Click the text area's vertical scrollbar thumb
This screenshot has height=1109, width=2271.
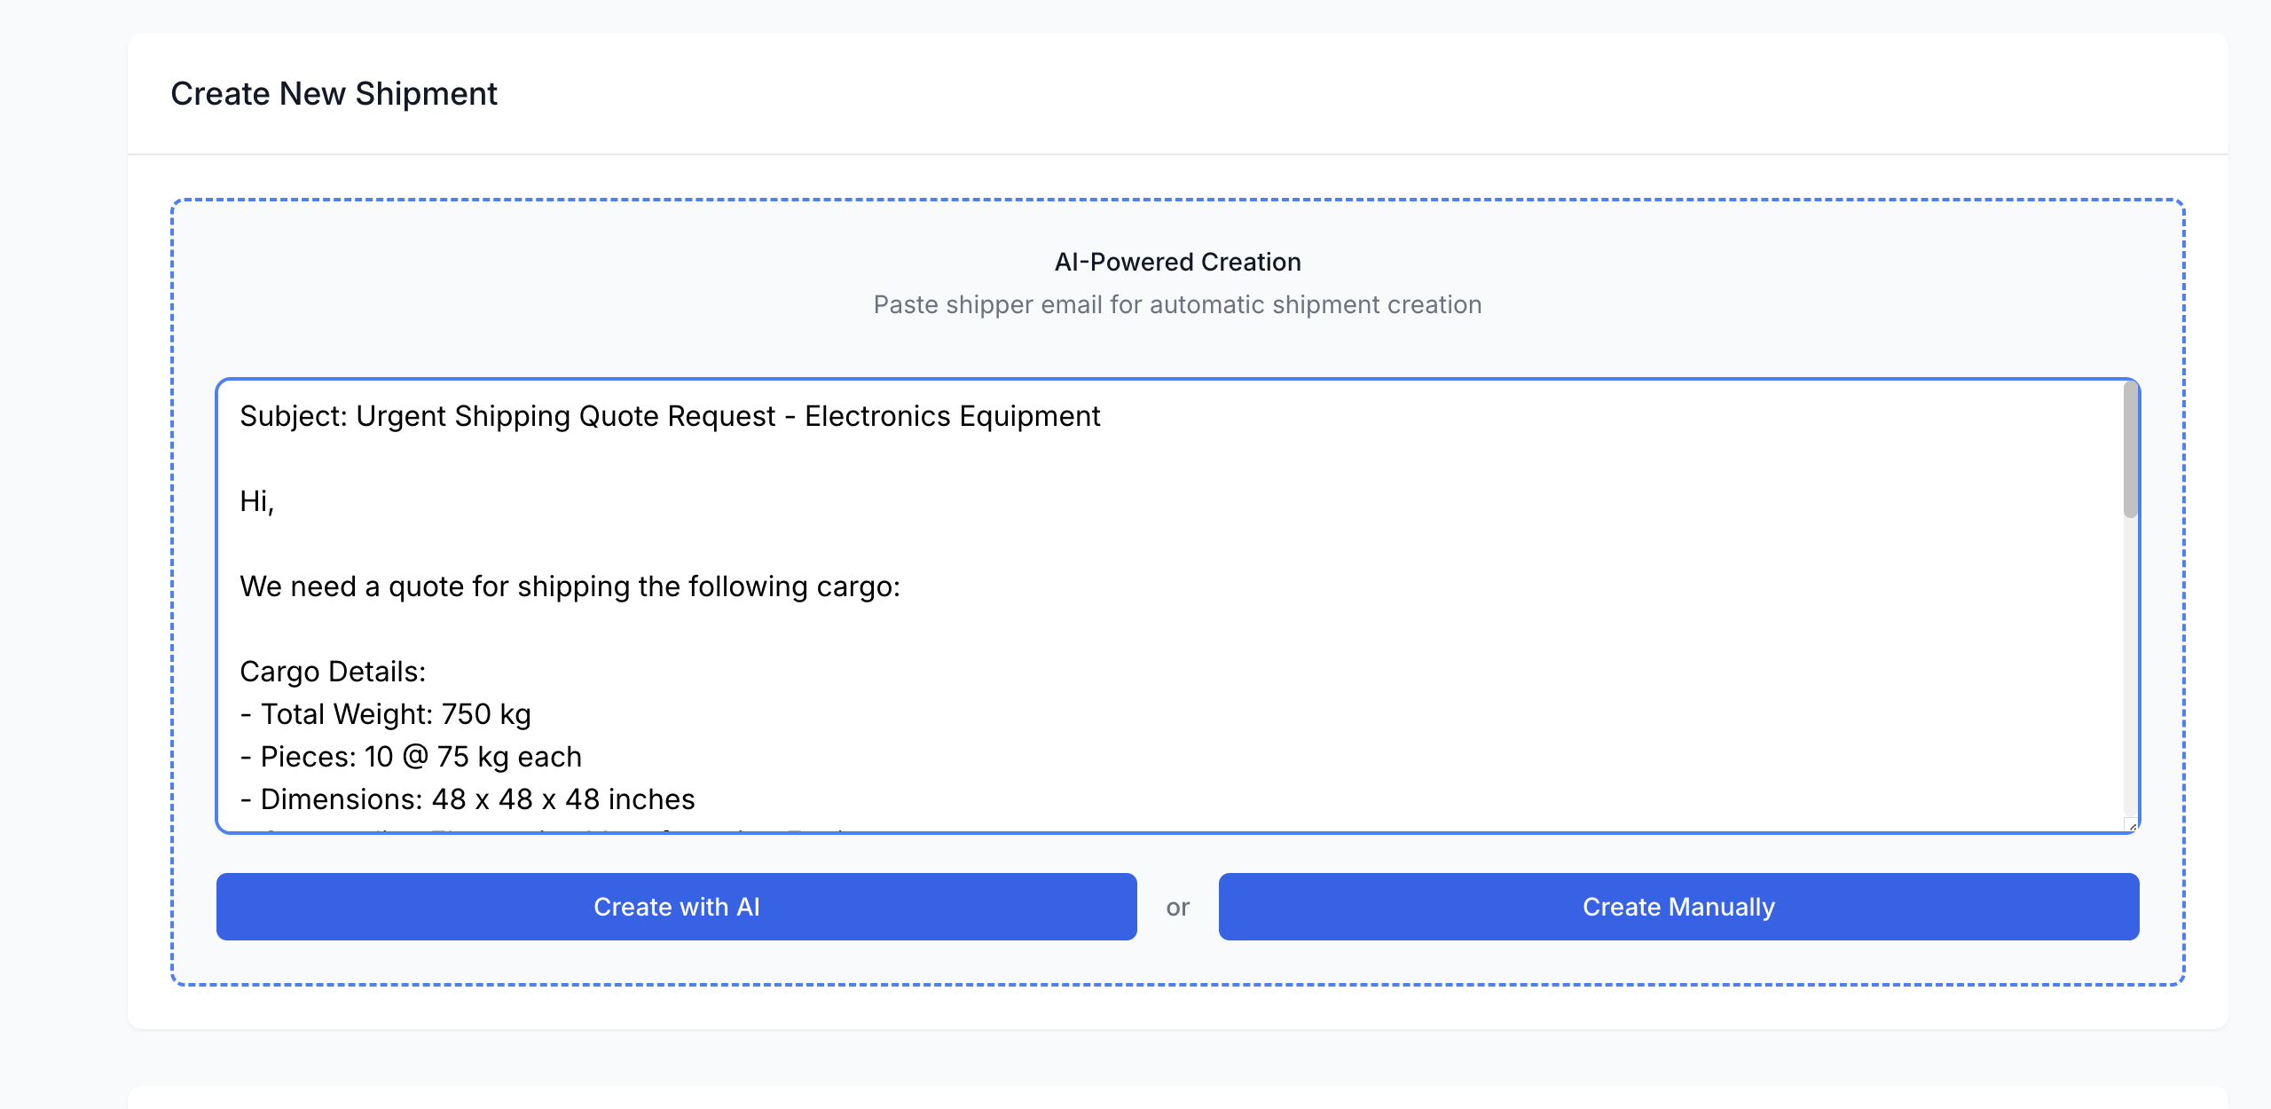pos(2130,450)
